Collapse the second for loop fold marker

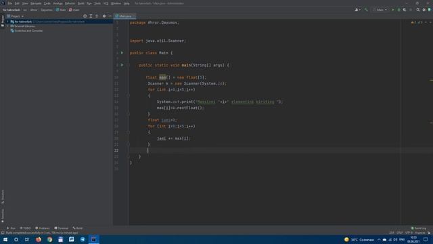pos(128,132)
